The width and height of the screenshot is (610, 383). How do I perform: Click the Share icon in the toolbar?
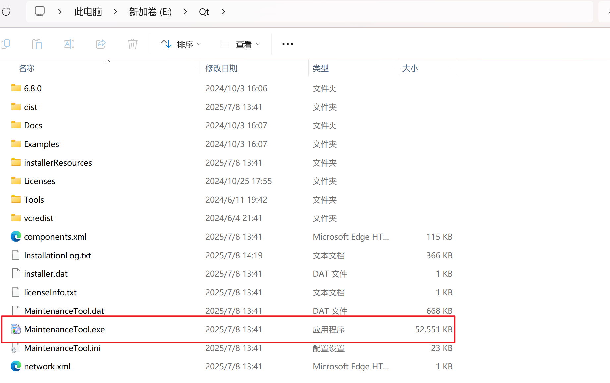pyautogui.click(x=100, y=44)
